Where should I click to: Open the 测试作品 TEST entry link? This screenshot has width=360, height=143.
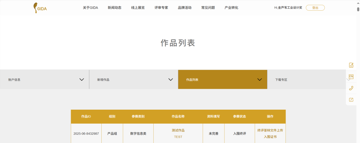(178, 134)
